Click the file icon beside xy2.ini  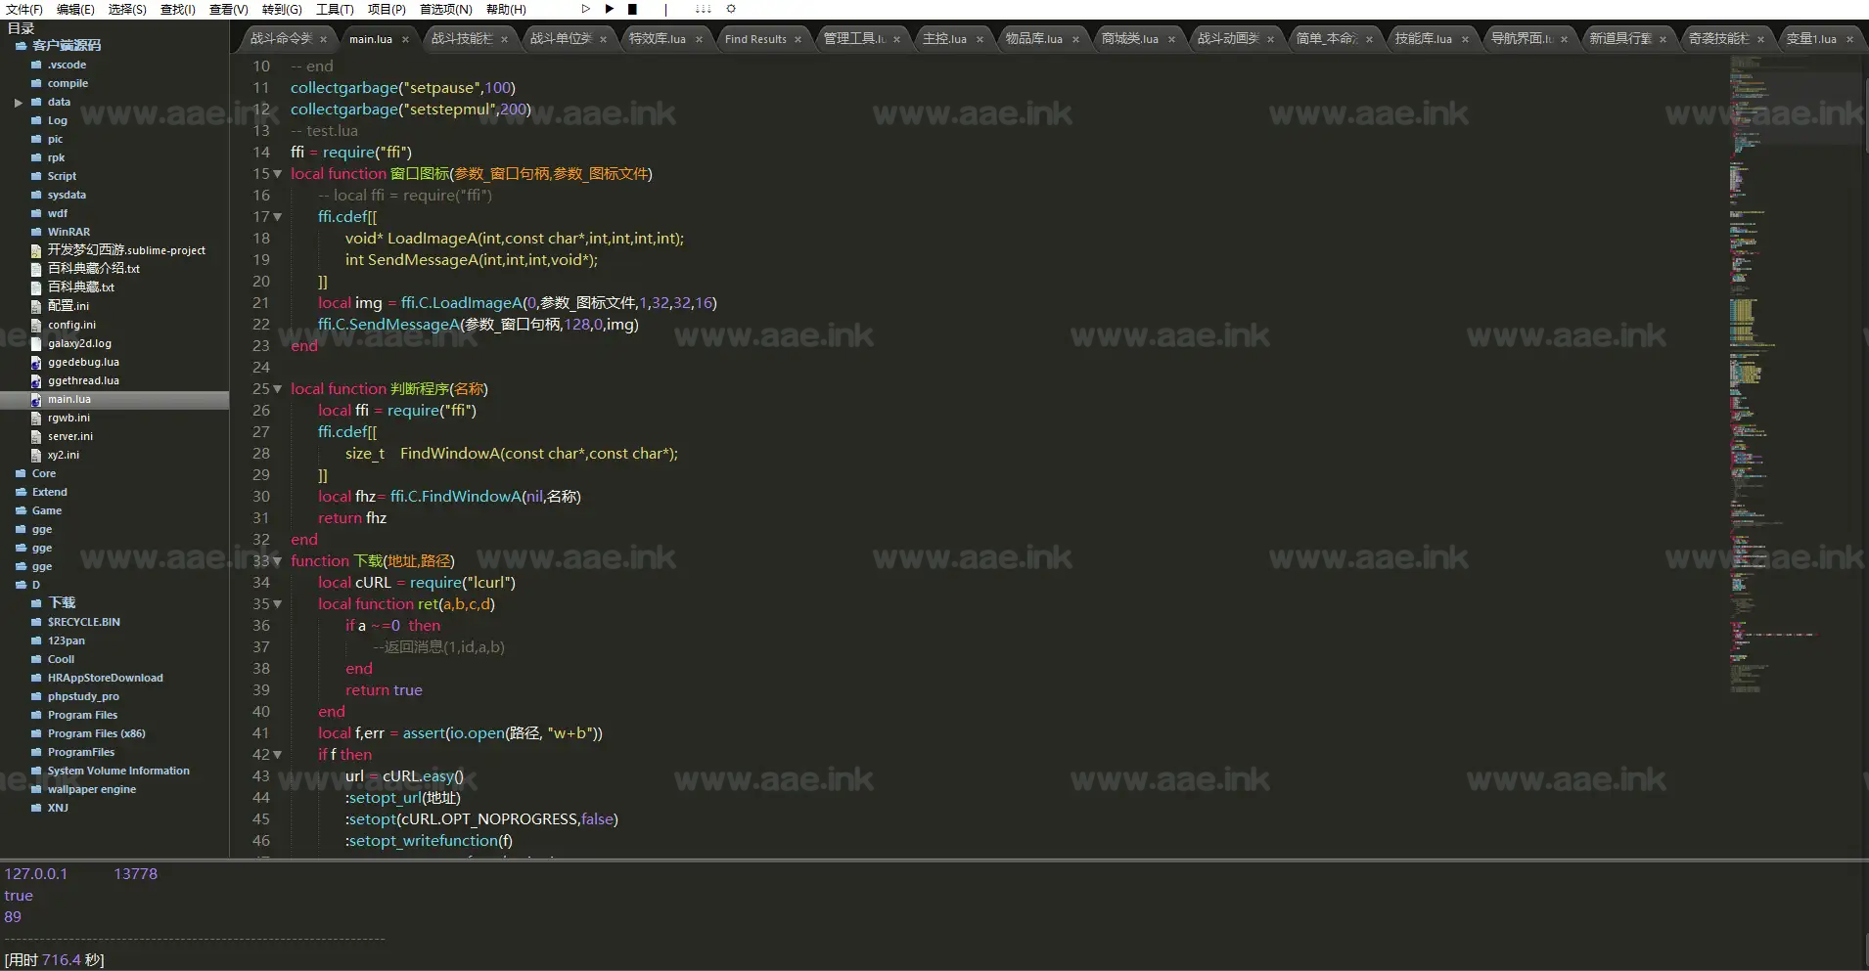(x=36, y=455)
